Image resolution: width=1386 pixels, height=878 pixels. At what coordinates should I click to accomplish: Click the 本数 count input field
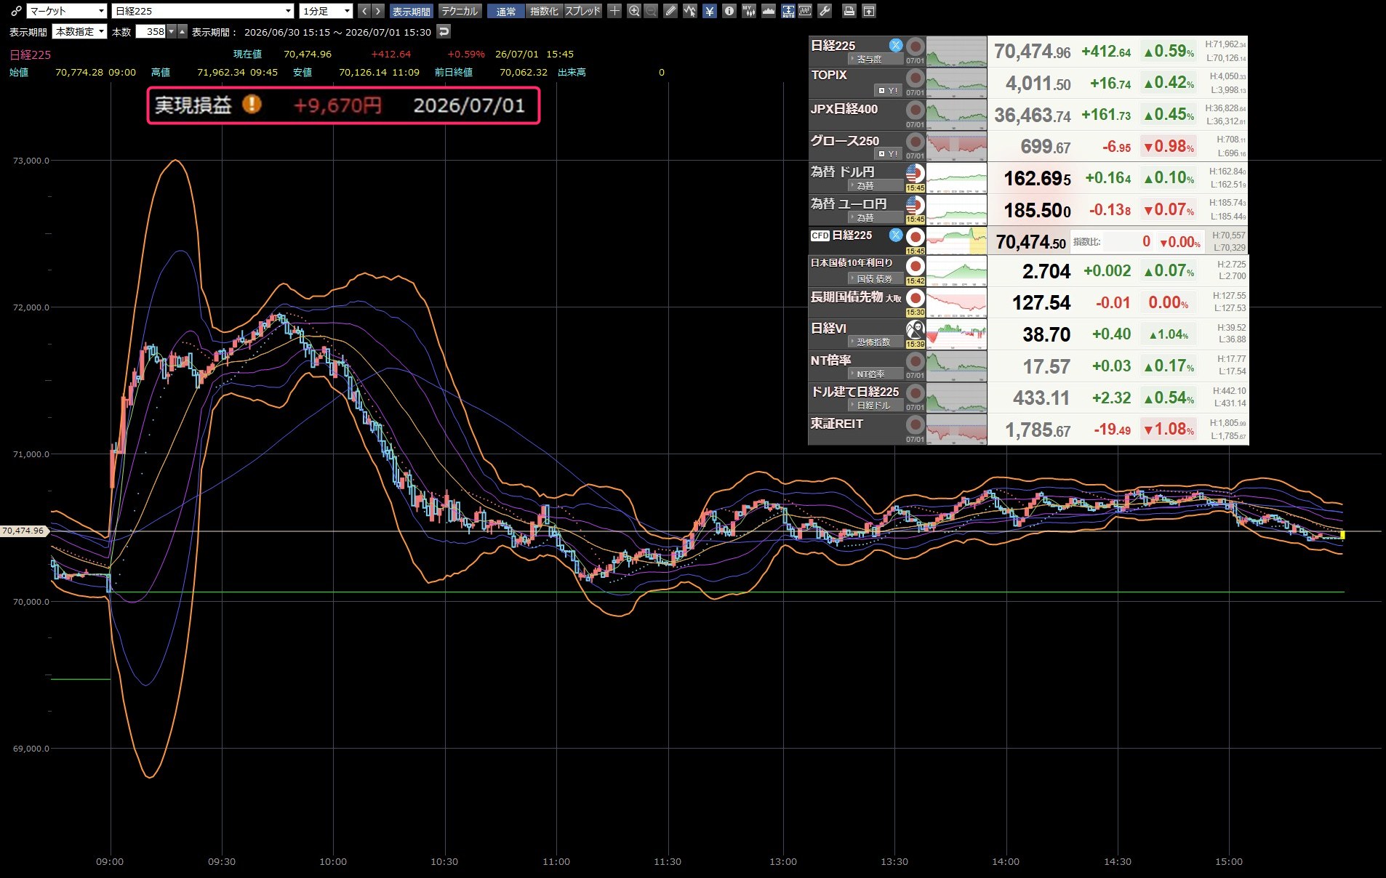(x=151, y=31)
